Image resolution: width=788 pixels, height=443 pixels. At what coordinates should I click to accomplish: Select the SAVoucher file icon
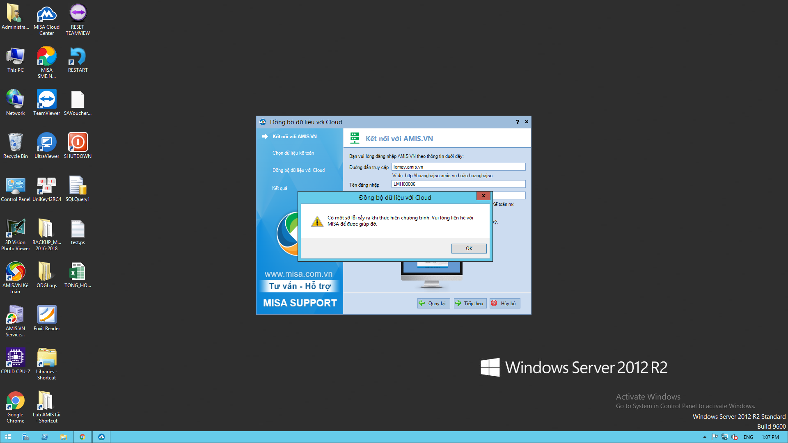(78, 103)
